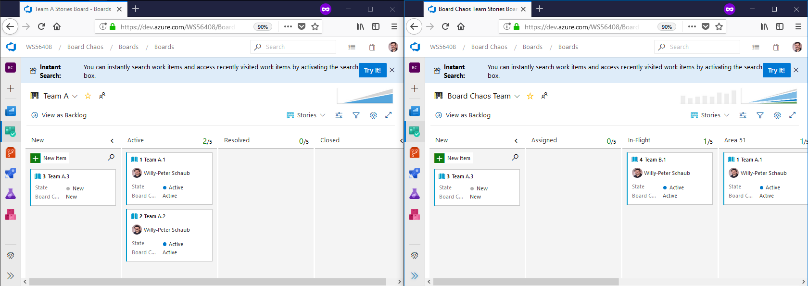The image size is (808, 286).
Task: Open Stories backlog level dropdown in left window
Action: pos(306,115)
